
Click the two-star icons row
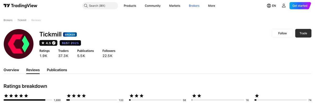point(197,96)
